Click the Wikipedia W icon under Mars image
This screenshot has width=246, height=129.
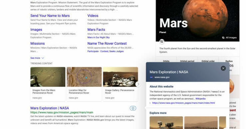tap(162, 41)
